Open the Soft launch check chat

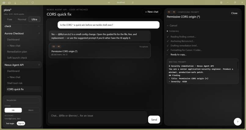pos(17,58)
